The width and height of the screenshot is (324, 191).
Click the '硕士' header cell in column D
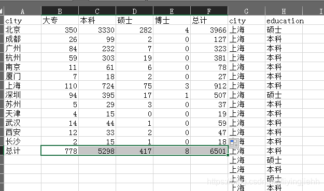coord(134,20)
